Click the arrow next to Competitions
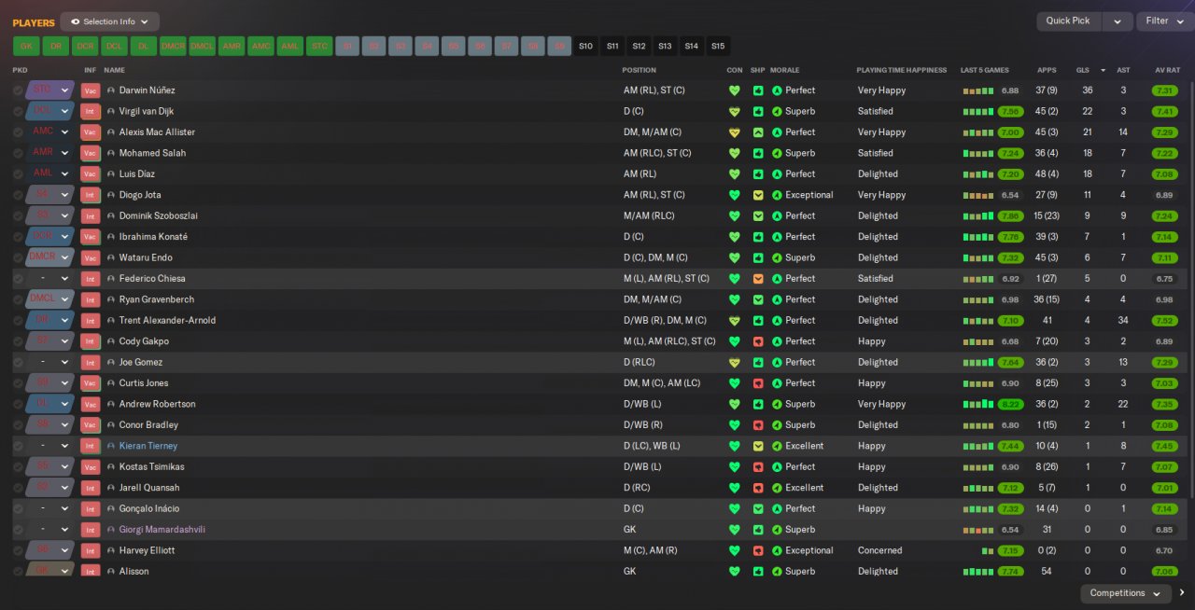 [1182, 593]
